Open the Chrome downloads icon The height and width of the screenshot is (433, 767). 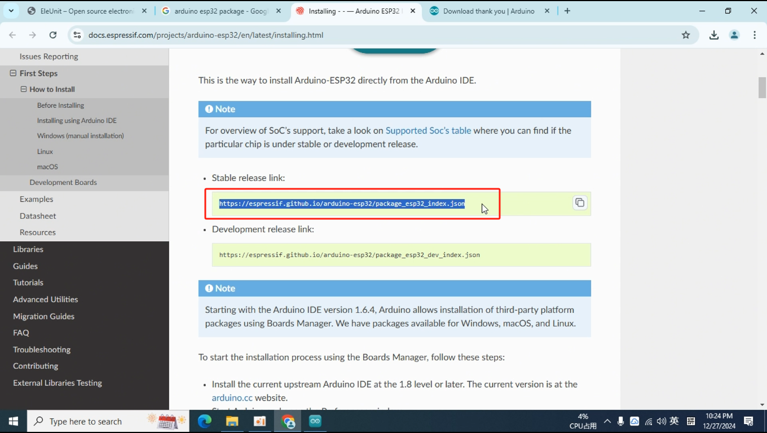(x=714, y=35)
